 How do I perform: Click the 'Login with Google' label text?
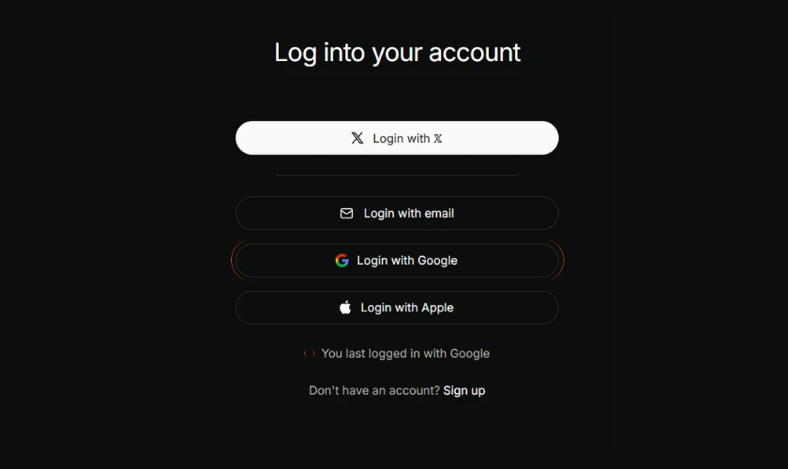[407, 261]
